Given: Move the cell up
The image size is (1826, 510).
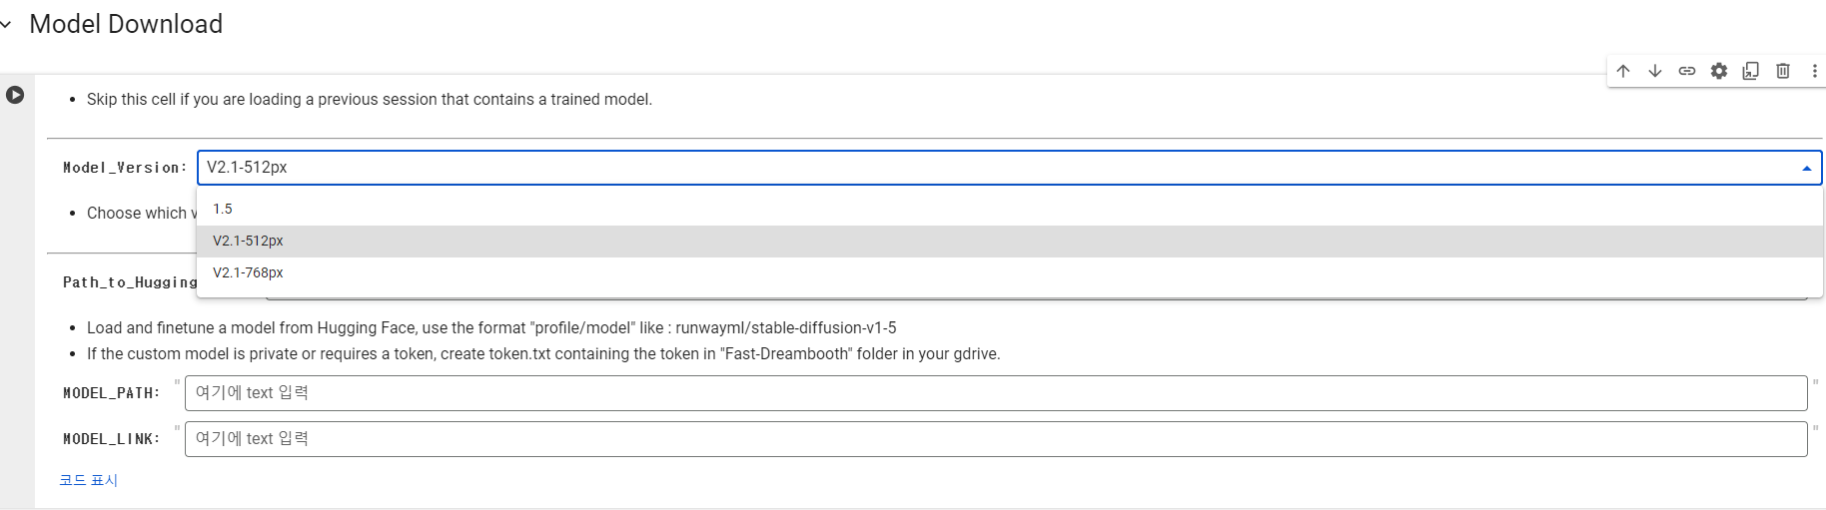Looking at the screenshot, I should (1623, 71).
